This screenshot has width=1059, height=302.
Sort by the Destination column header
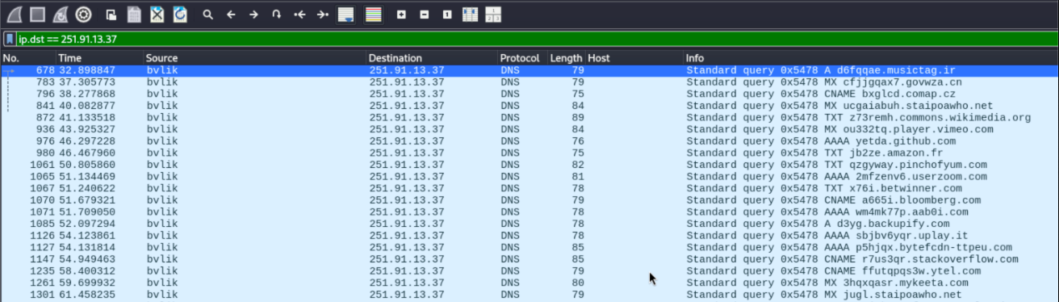(432, 58)
